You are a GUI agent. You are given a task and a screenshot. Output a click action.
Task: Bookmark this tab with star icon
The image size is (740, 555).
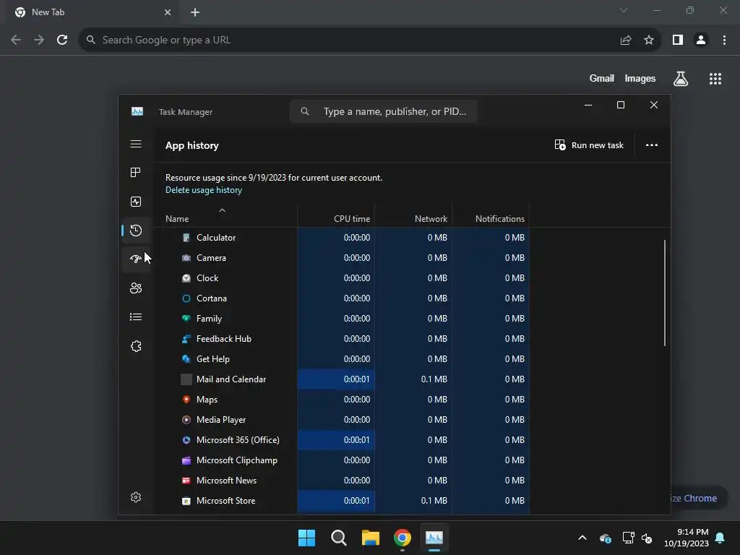(x=649, y=40)
